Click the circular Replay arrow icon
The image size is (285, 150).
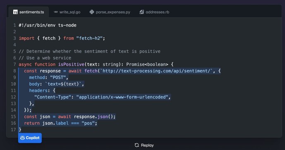pos(137,145)
